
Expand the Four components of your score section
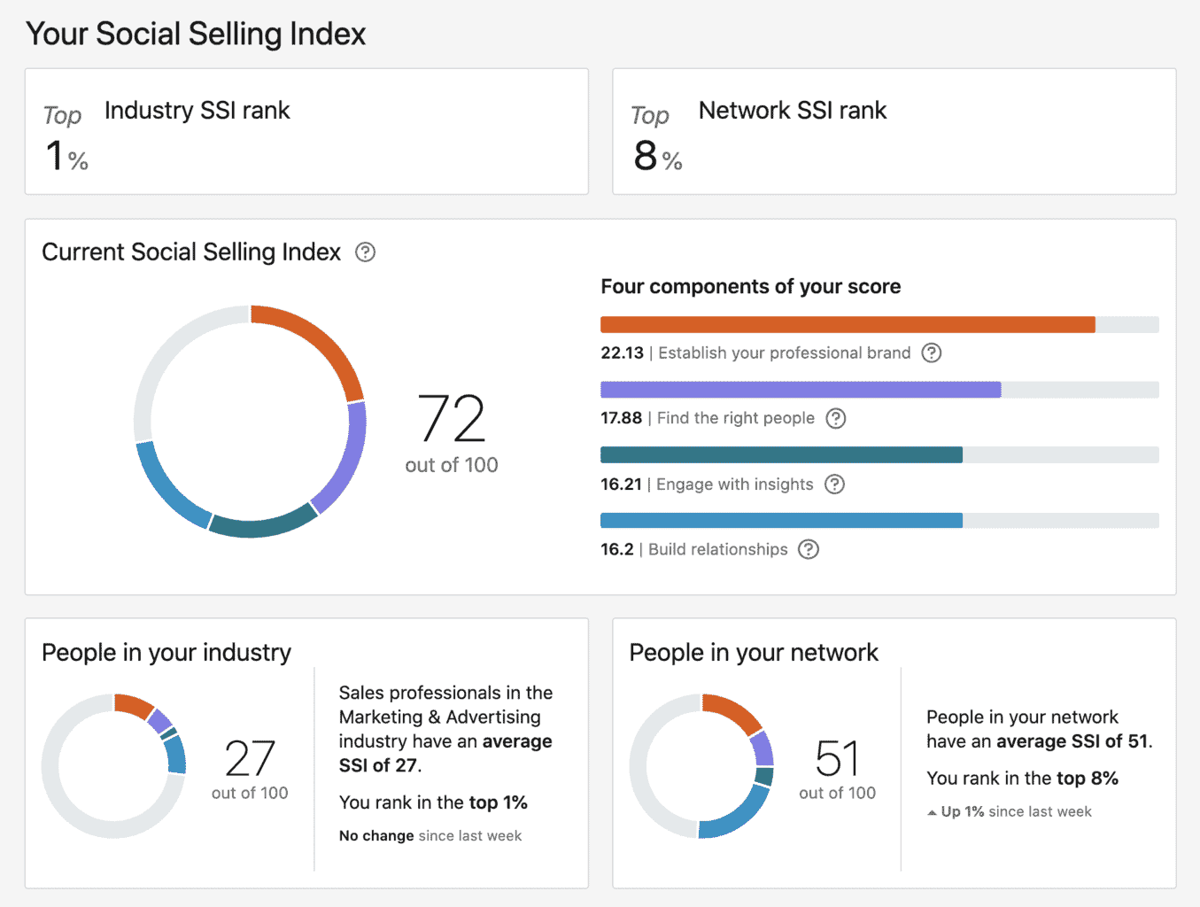(750, 286)
